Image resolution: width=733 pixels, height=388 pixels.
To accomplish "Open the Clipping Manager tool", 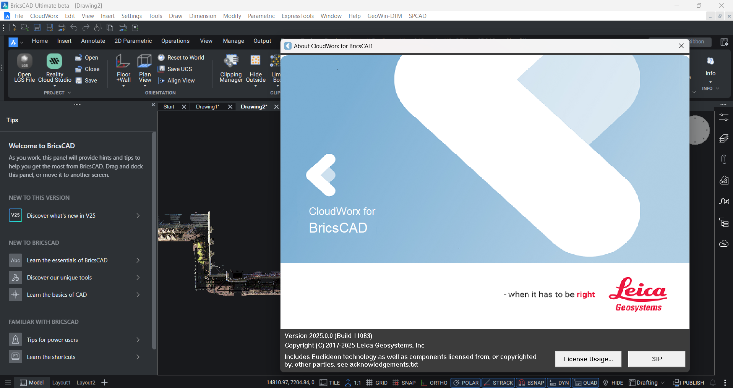I will point(231,69).
